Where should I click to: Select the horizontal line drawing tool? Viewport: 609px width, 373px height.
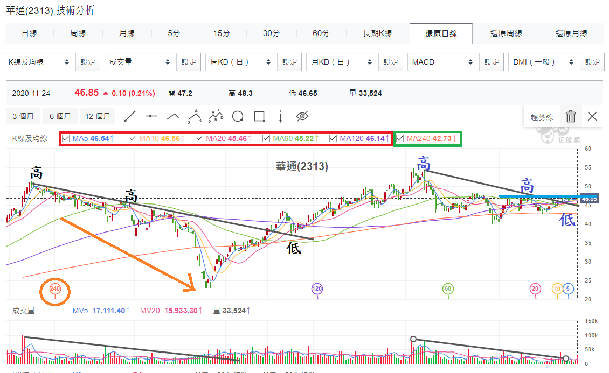coord(151,116)
